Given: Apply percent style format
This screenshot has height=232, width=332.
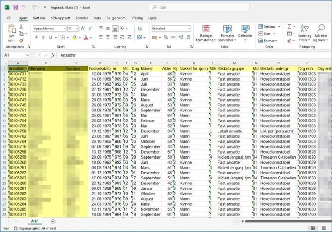Looking at the screenshot, I should click(166, 37).
